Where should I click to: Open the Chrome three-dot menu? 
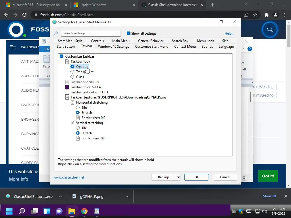tap(285, 15)
